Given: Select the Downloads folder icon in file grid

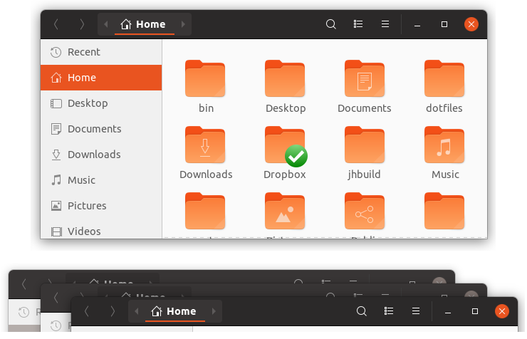Looking at the screenshot, I should pos(205,145).
